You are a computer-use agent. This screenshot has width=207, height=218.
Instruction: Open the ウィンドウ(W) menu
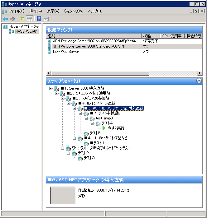point(74,11)
